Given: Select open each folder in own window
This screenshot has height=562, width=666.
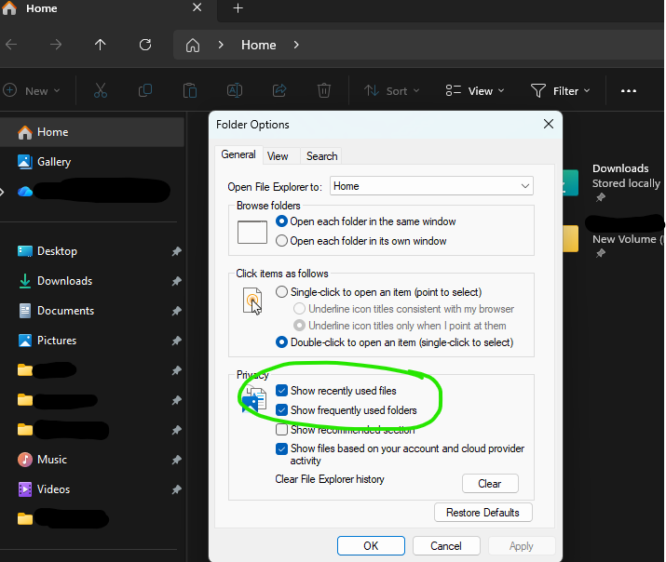Looking at the screenshot, I should [x=361, y=241].
